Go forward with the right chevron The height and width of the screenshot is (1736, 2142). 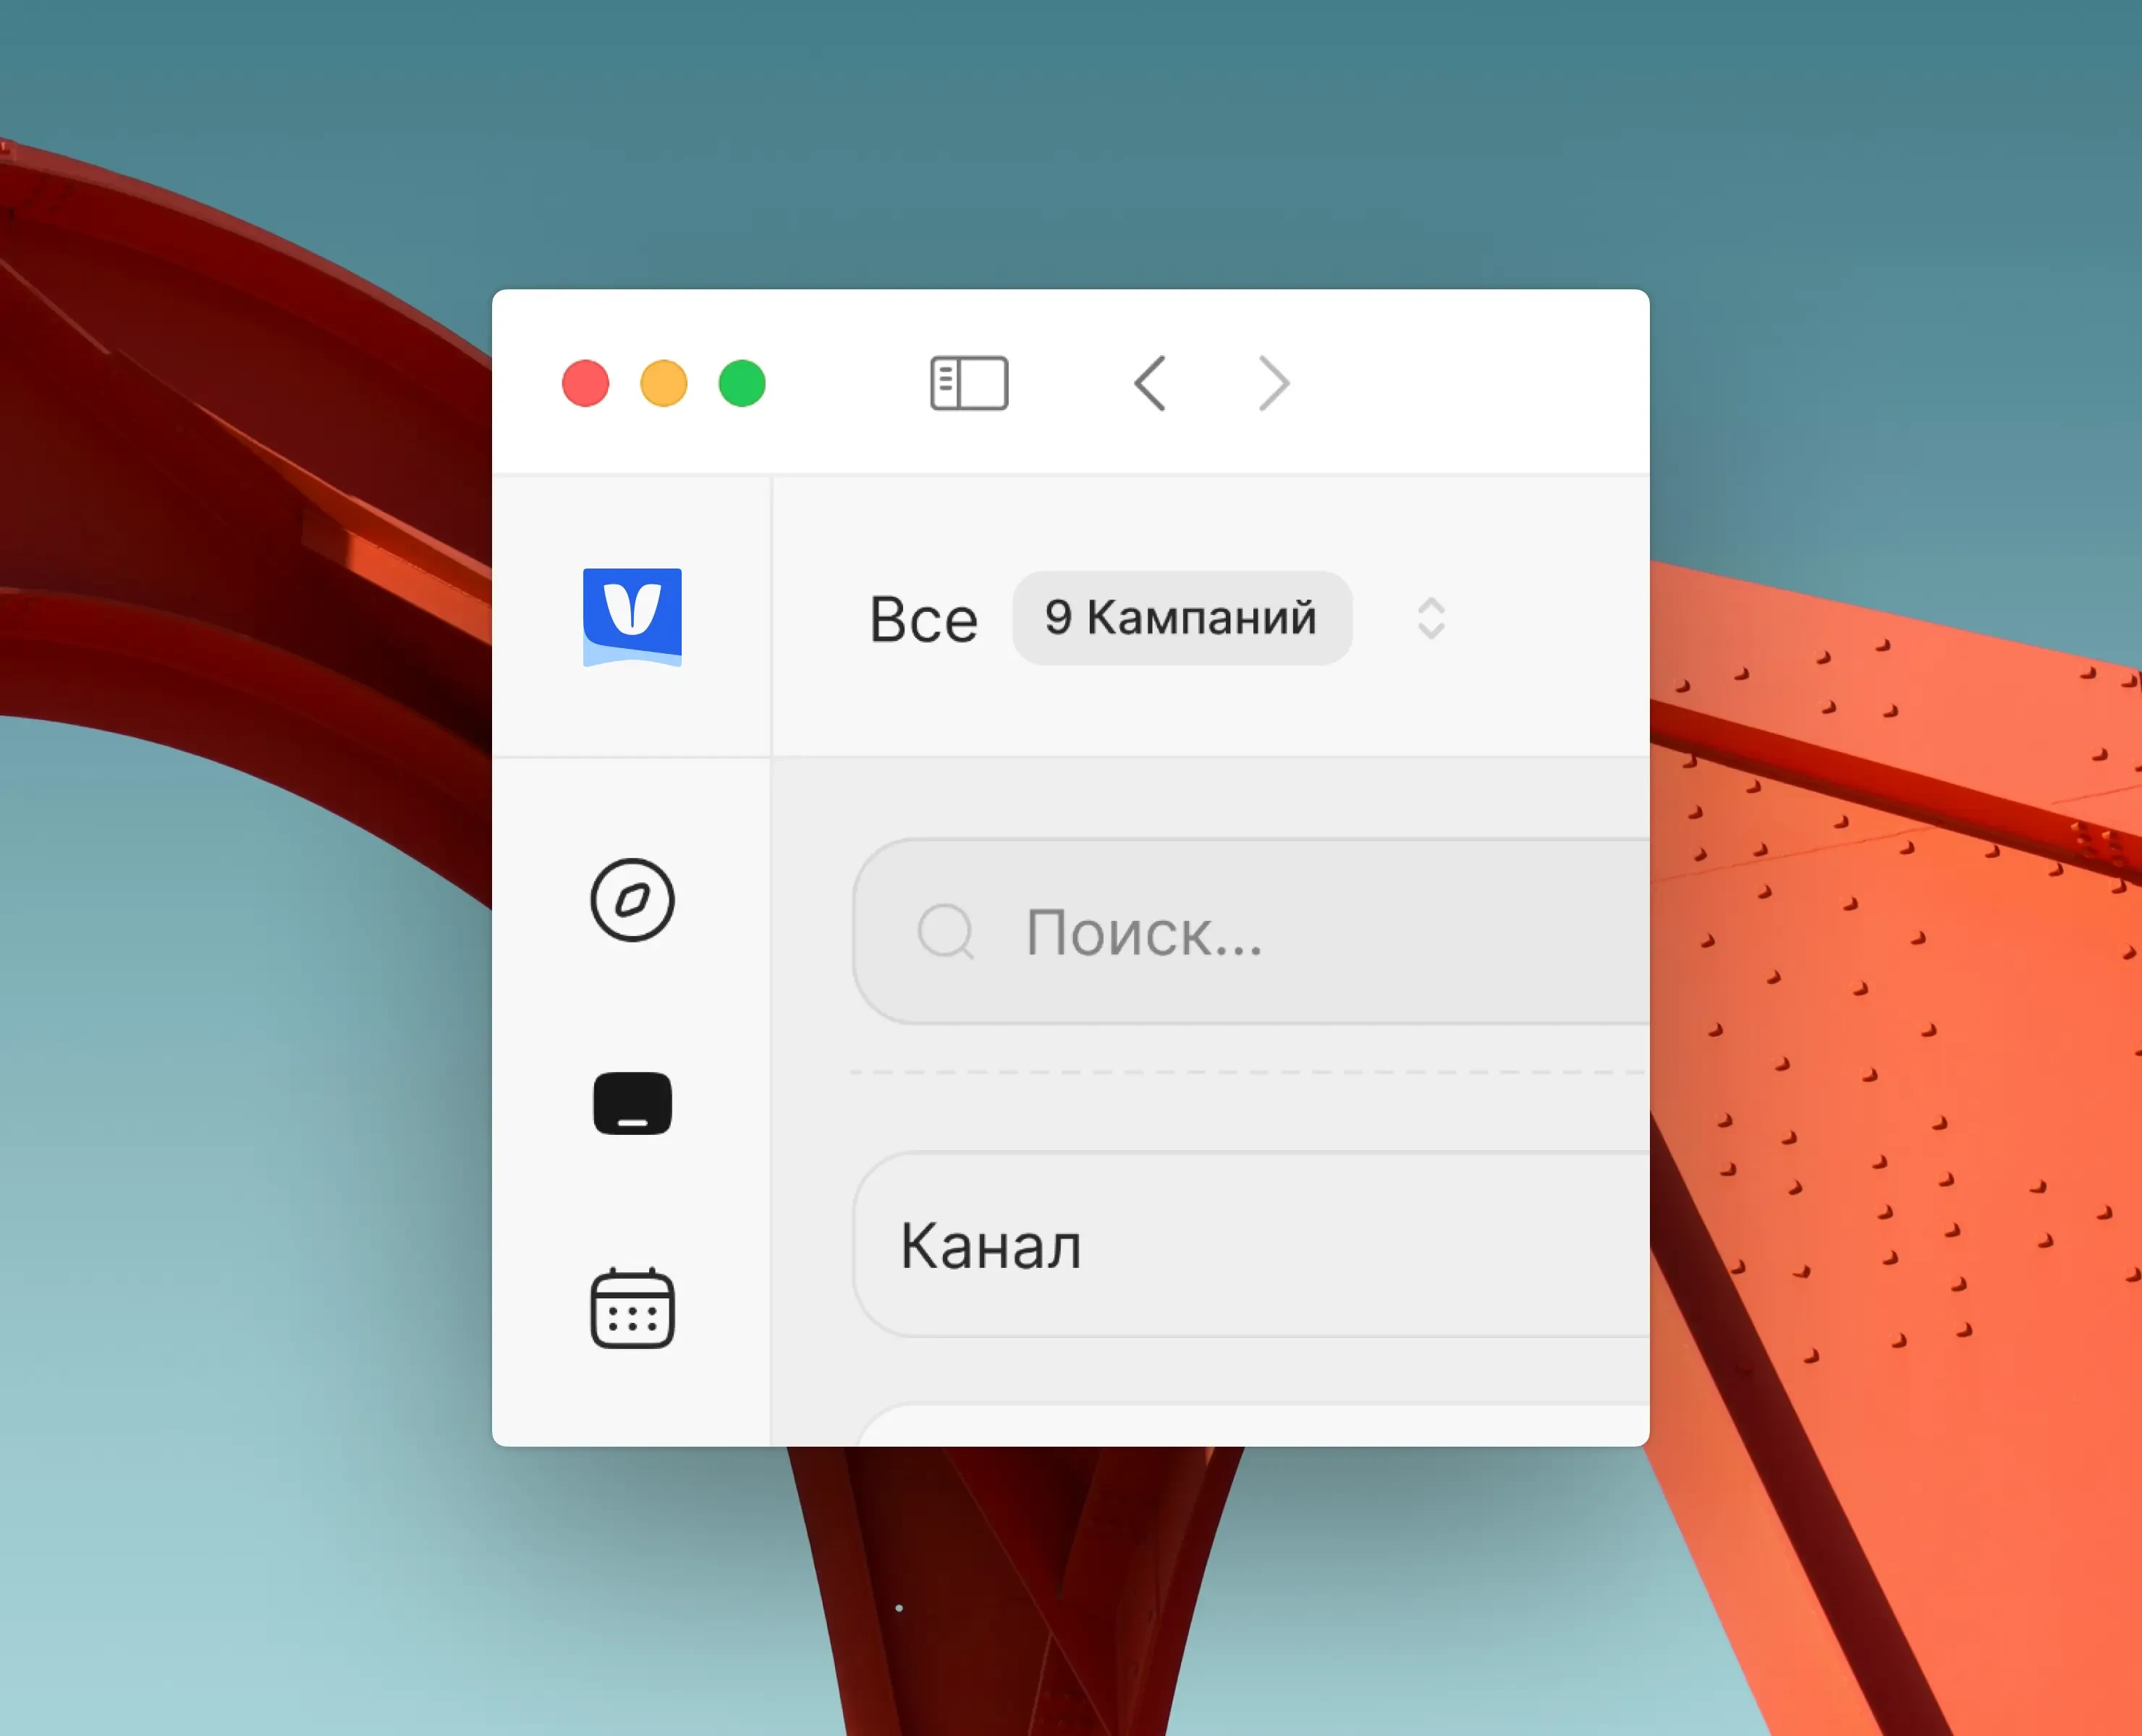pyautogui.click(x=1273, y=383)
